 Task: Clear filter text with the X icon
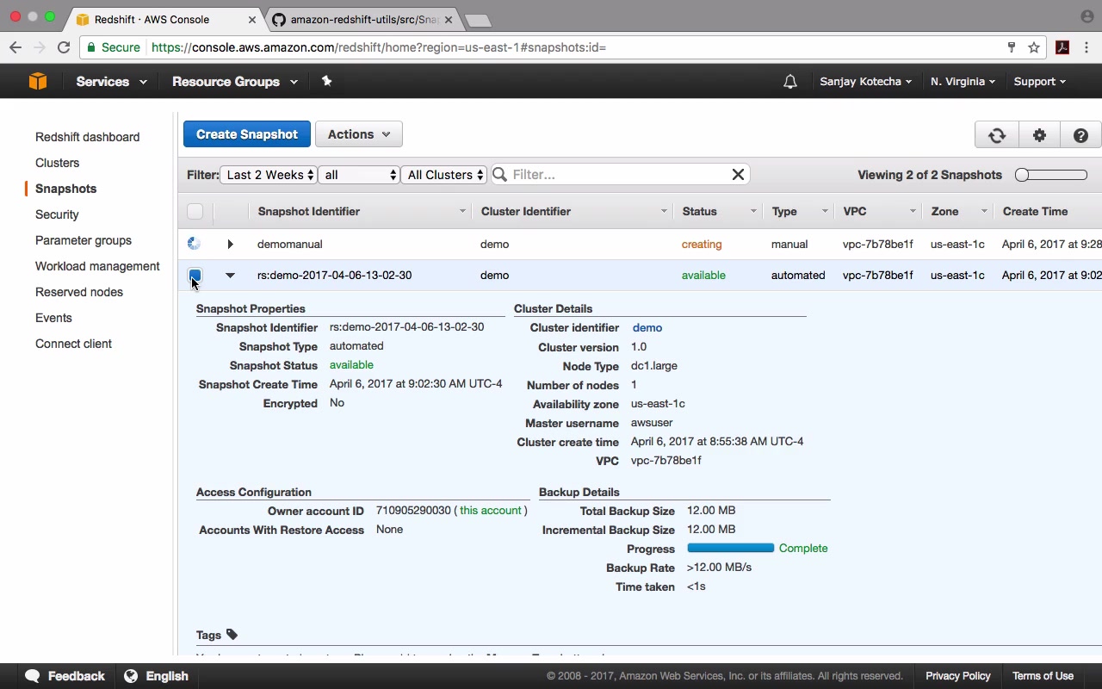click(738, 175)
